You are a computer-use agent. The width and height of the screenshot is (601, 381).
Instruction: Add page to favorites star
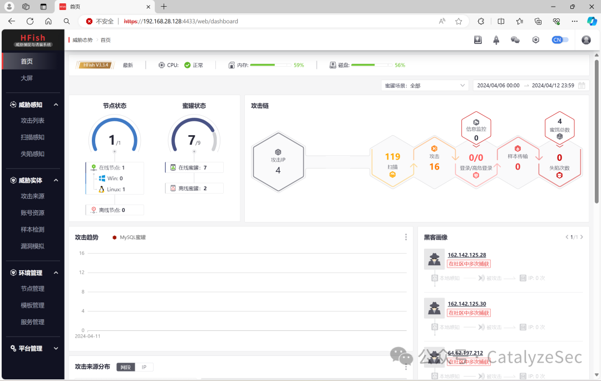459,22
